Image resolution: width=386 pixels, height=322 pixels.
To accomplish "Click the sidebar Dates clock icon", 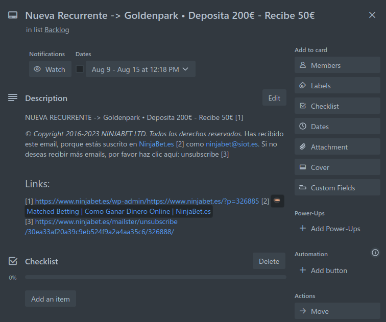I will (x=303, y=126).
